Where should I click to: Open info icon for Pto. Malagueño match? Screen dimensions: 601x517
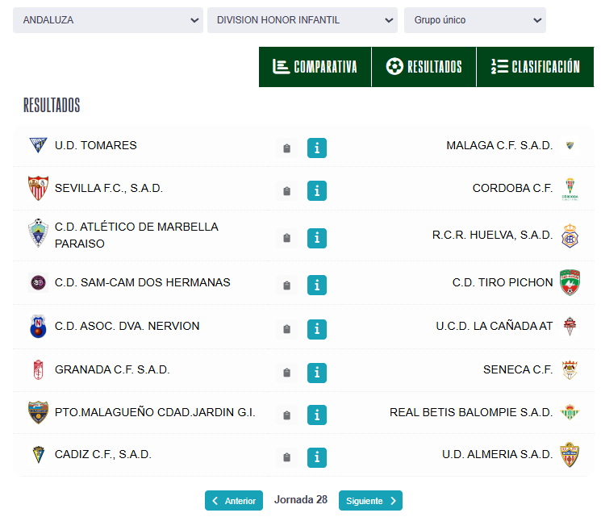pyautogui.click(x=316, y=415)
